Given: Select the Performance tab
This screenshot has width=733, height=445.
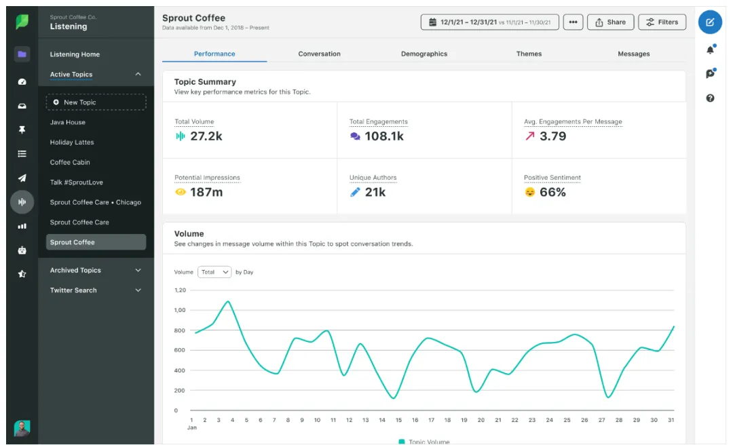Looking at the screenshot, I should (214, 54).
